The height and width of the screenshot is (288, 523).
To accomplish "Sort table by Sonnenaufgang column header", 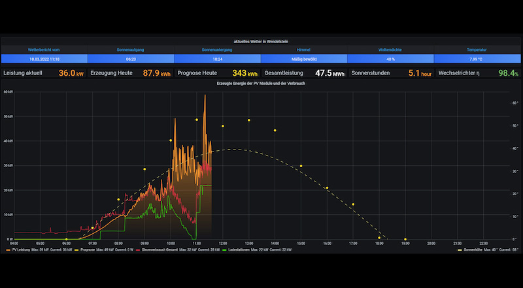I will pyautogui.click(x=131, y=49).
